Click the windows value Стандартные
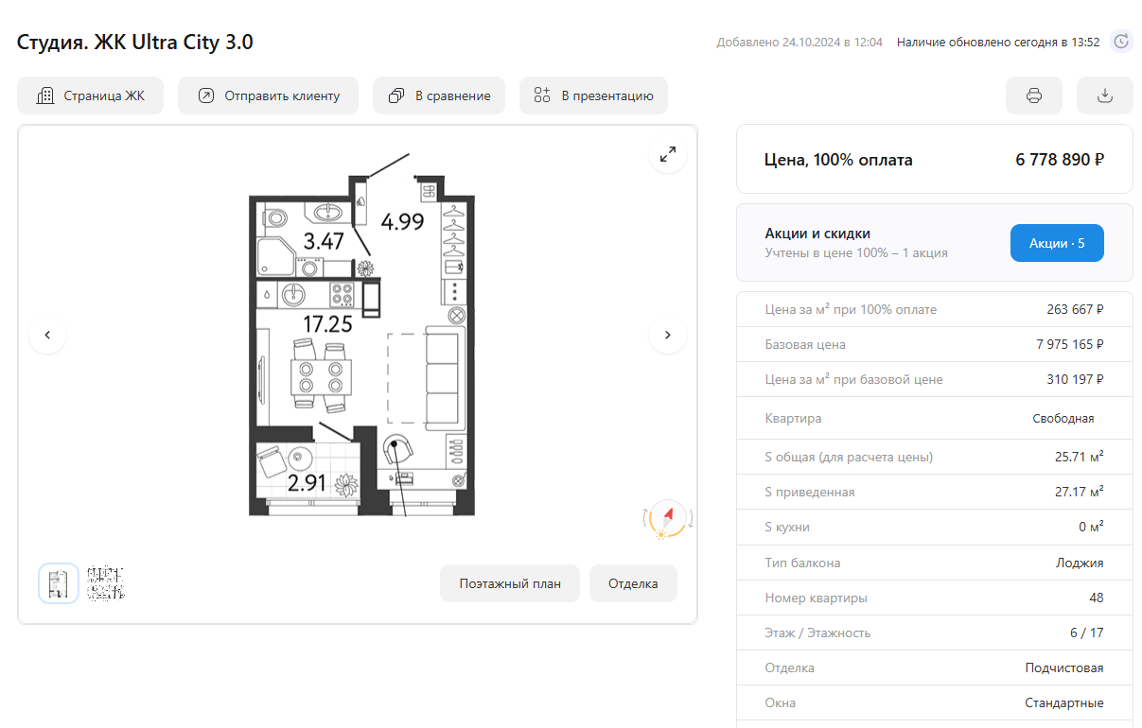Image resolution: width=1142 pixels, height=728 pixels. [1064, 702]
